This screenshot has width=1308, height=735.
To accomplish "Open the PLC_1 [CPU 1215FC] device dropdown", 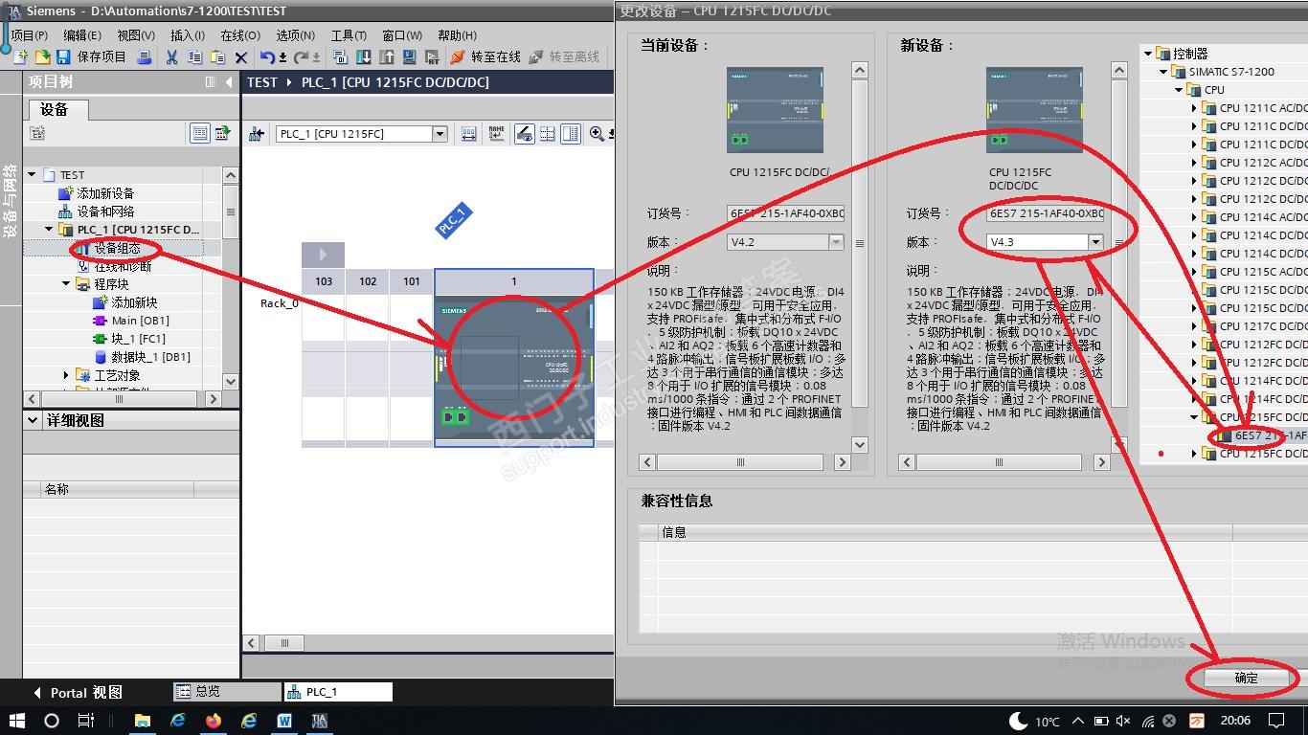I will [440, 134].
